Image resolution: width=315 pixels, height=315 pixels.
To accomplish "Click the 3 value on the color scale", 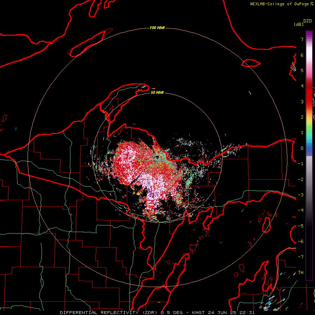I will 302,101.
